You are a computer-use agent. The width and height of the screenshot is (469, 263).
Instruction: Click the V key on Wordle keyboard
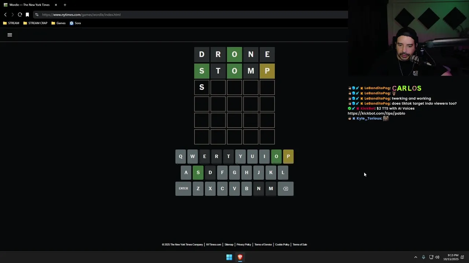(234, 188)
